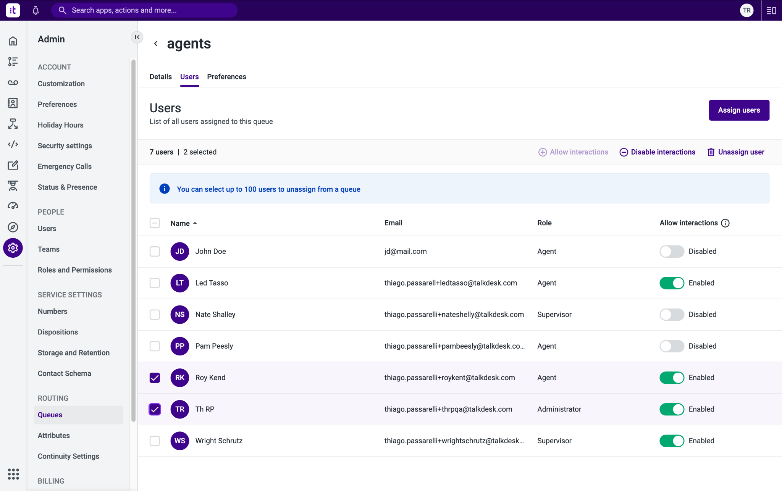
Task: Open the dashboard gauge icon in rail
Action: click(13, 206)
